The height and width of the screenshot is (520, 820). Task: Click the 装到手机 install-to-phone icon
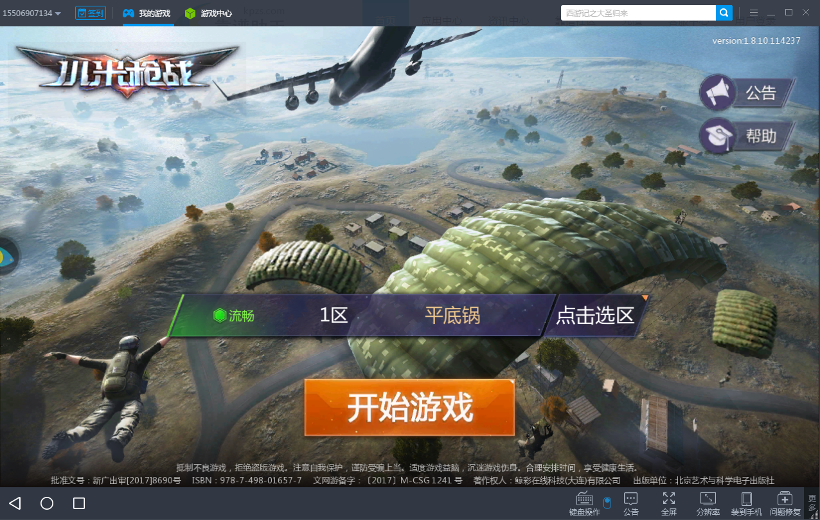click(x=747, y=504)
